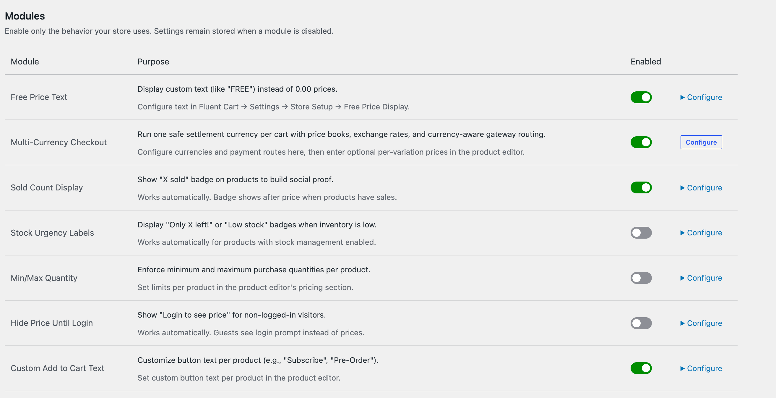Expand Configure for Free Price Text
This screenshot has height=398, width=776.
click(x=701, y=97)
